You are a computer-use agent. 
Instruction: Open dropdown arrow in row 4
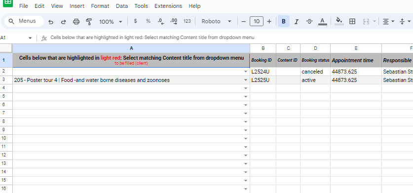246,88
